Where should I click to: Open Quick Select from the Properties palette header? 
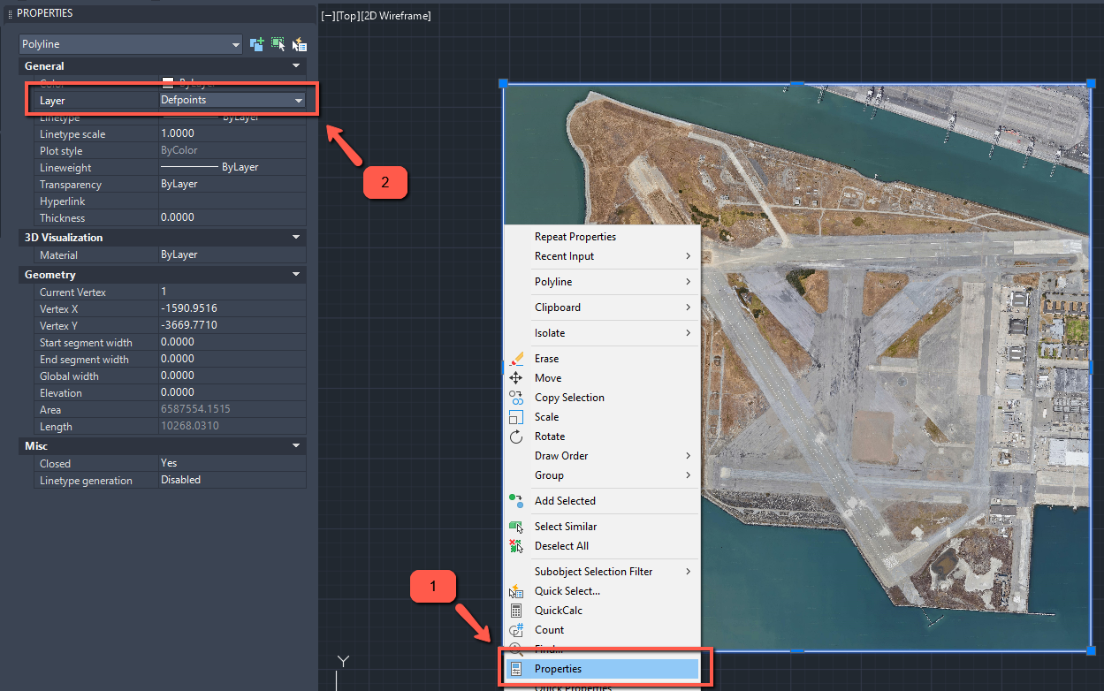[x=300, y=44]
